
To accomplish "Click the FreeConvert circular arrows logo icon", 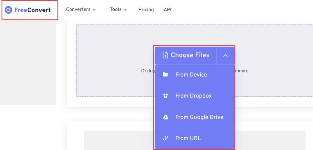I will [8, 10].
